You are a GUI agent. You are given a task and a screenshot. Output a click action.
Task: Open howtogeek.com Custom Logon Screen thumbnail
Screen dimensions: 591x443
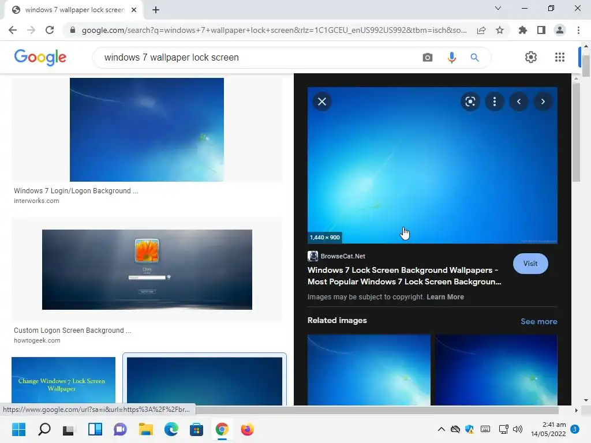147,270
